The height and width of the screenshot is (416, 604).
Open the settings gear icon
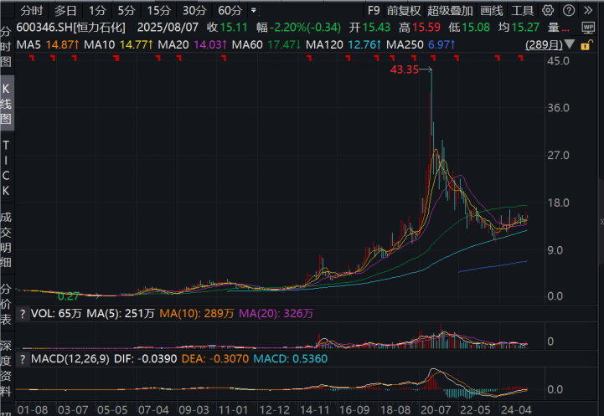click(x=548, y=10)
